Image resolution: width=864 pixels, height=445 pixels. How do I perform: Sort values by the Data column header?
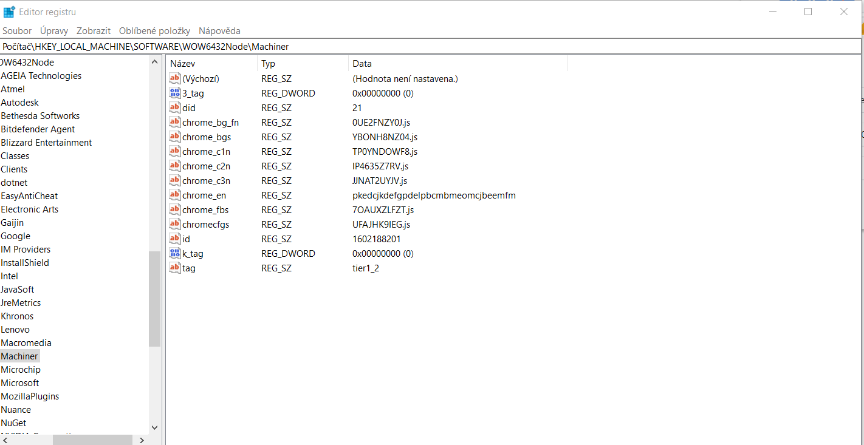tap(458, 63)
